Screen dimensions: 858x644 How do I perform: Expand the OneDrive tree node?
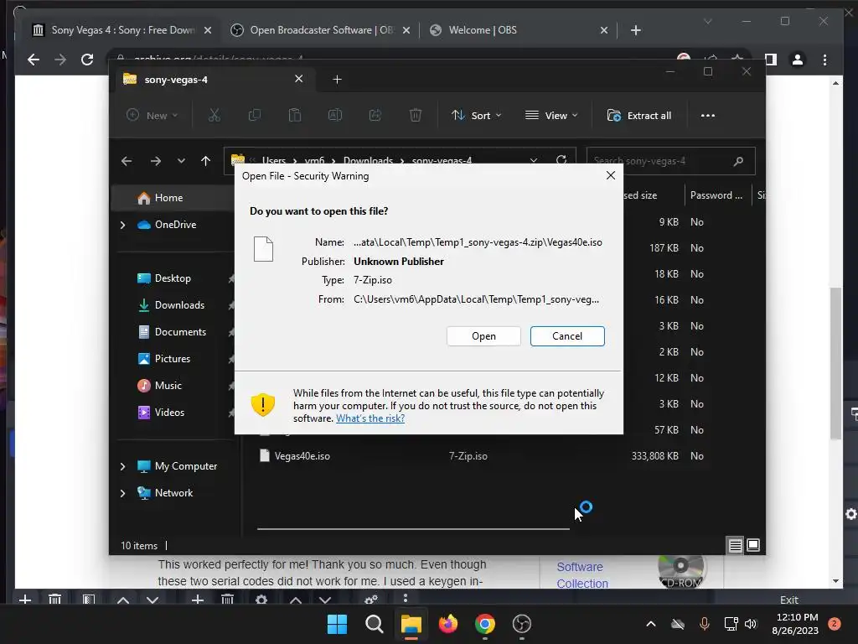click(122, 225)
